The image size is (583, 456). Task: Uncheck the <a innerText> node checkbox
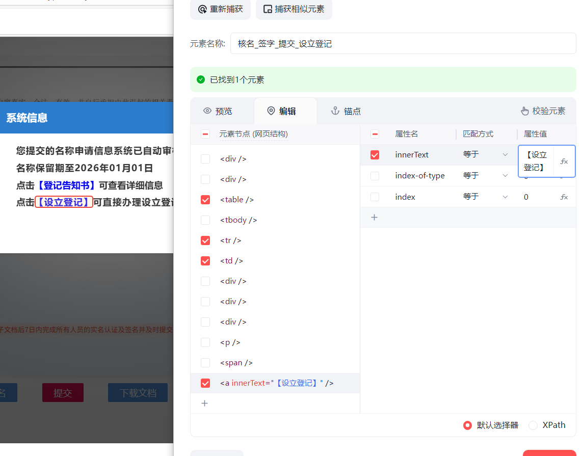pyautogui.click(x=205, y=383)
